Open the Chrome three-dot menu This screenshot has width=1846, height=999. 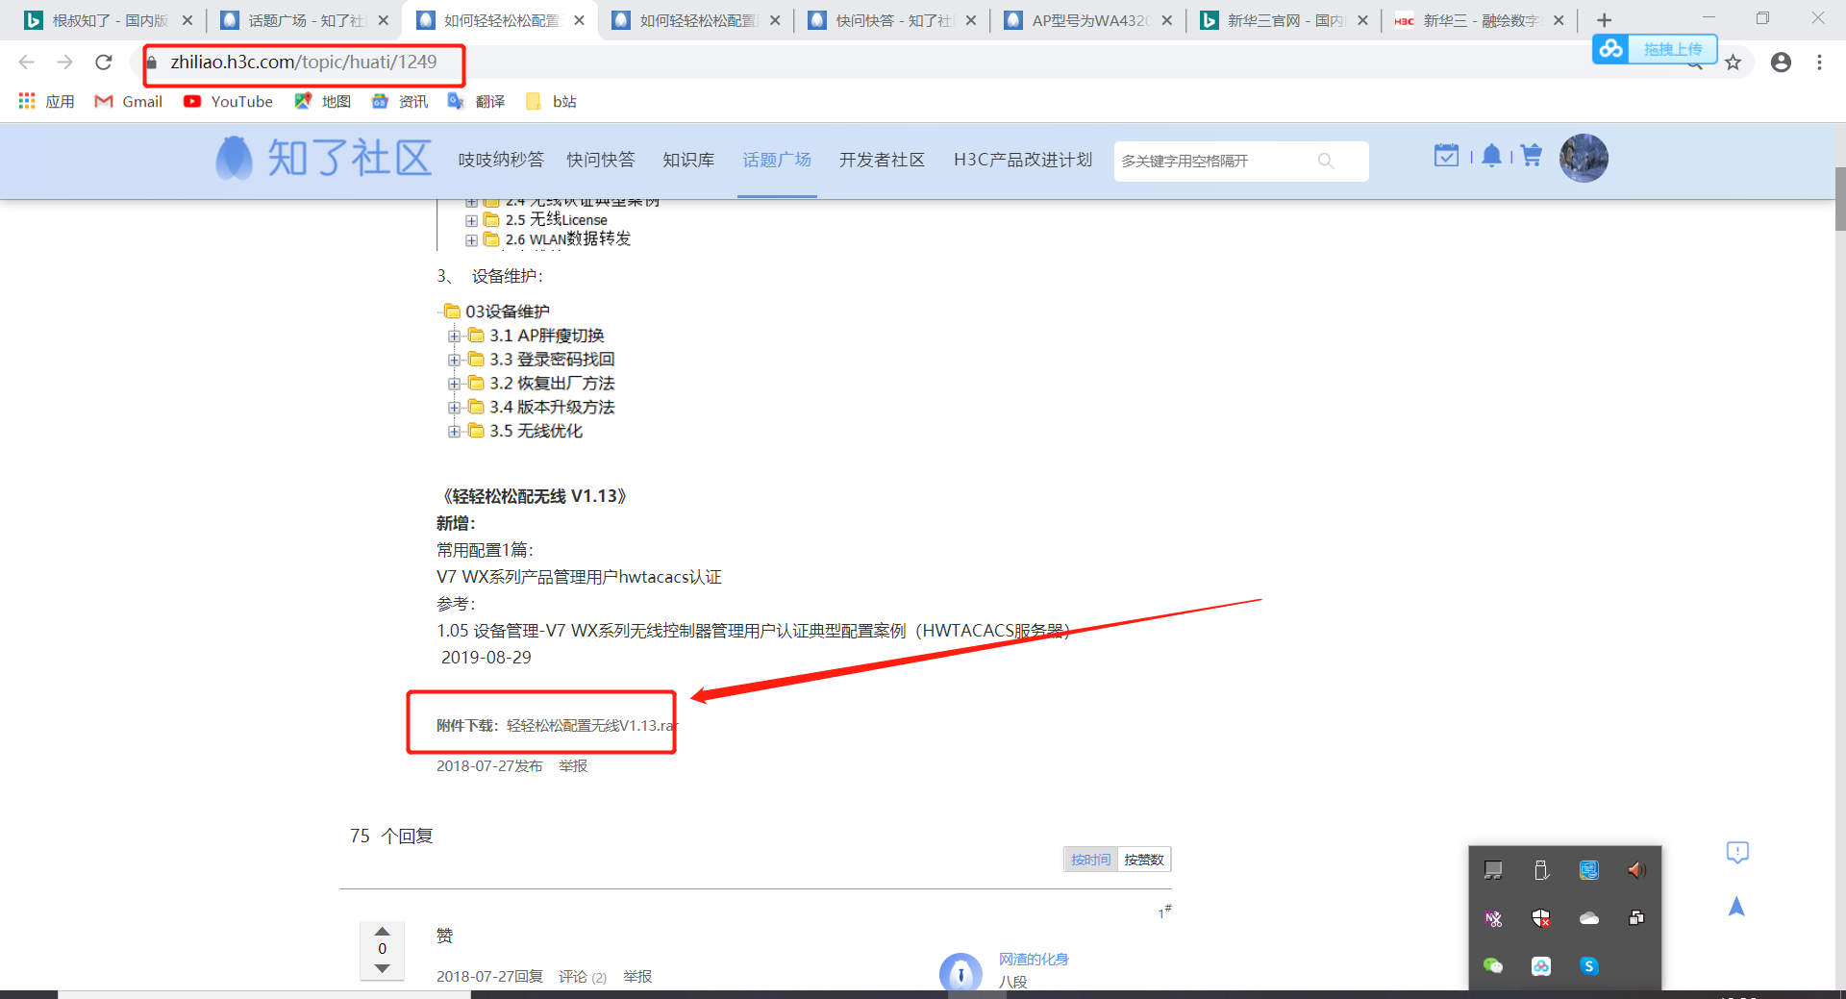(x=1819, y=62)
